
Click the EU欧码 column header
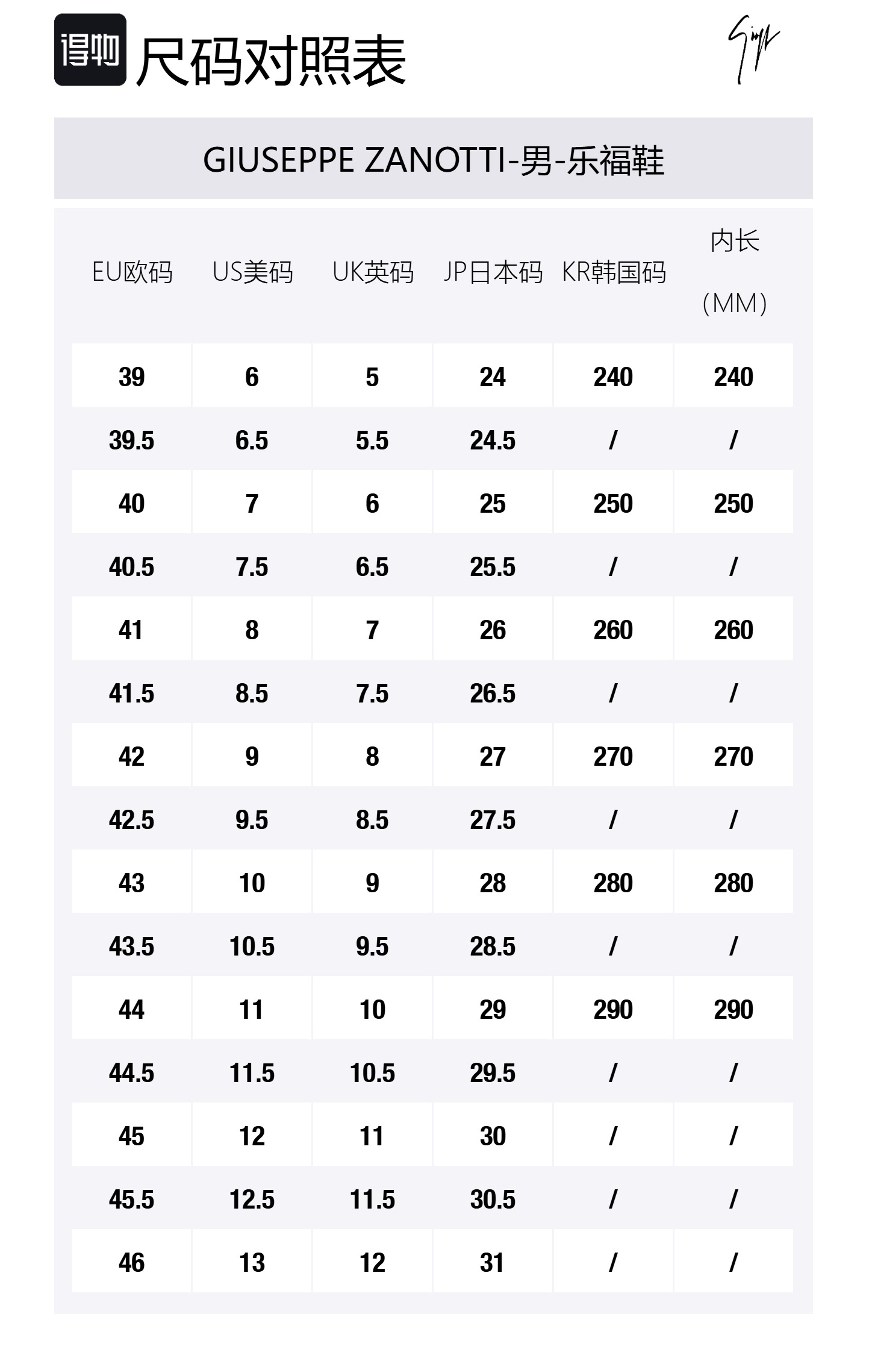click(132, 272)
